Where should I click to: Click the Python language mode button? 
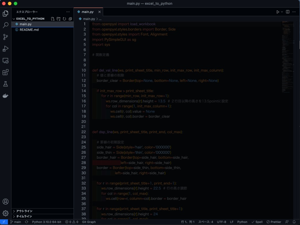click(242, 222)
